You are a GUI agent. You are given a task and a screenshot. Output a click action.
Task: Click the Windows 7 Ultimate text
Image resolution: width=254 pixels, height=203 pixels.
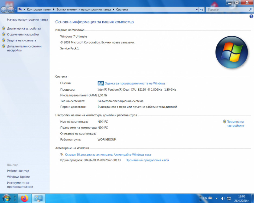click(74, 37)
